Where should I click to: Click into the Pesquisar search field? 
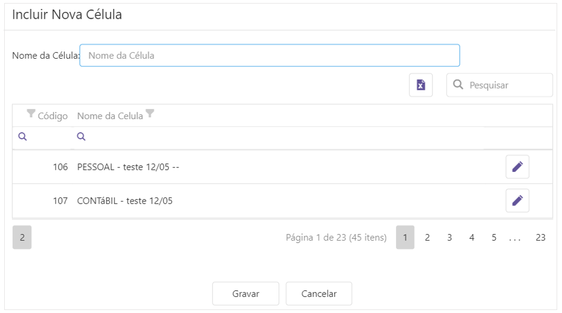pyautogui.click(x=506, y=85)
